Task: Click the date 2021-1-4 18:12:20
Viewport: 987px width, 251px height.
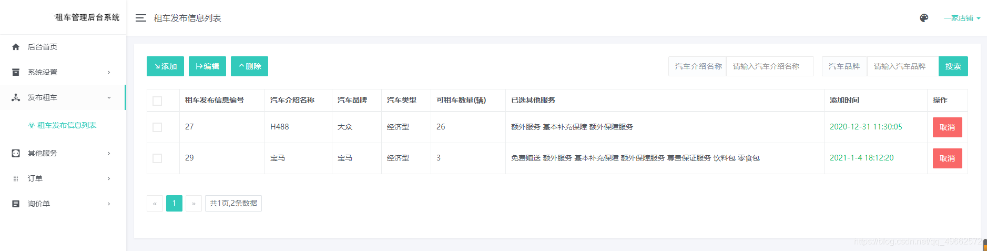Action: [862, 158]
